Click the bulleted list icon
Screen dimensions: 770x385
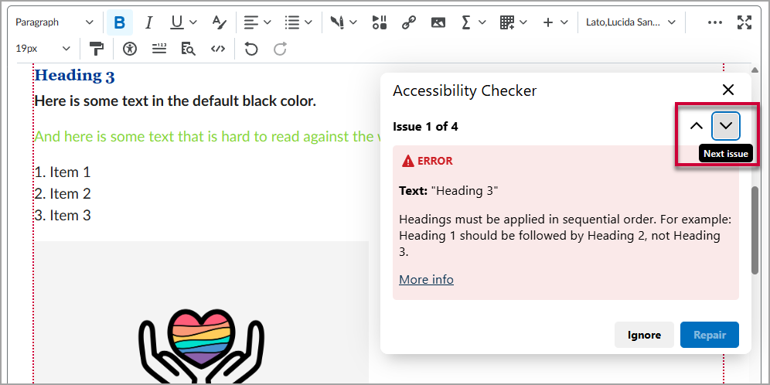292,22
